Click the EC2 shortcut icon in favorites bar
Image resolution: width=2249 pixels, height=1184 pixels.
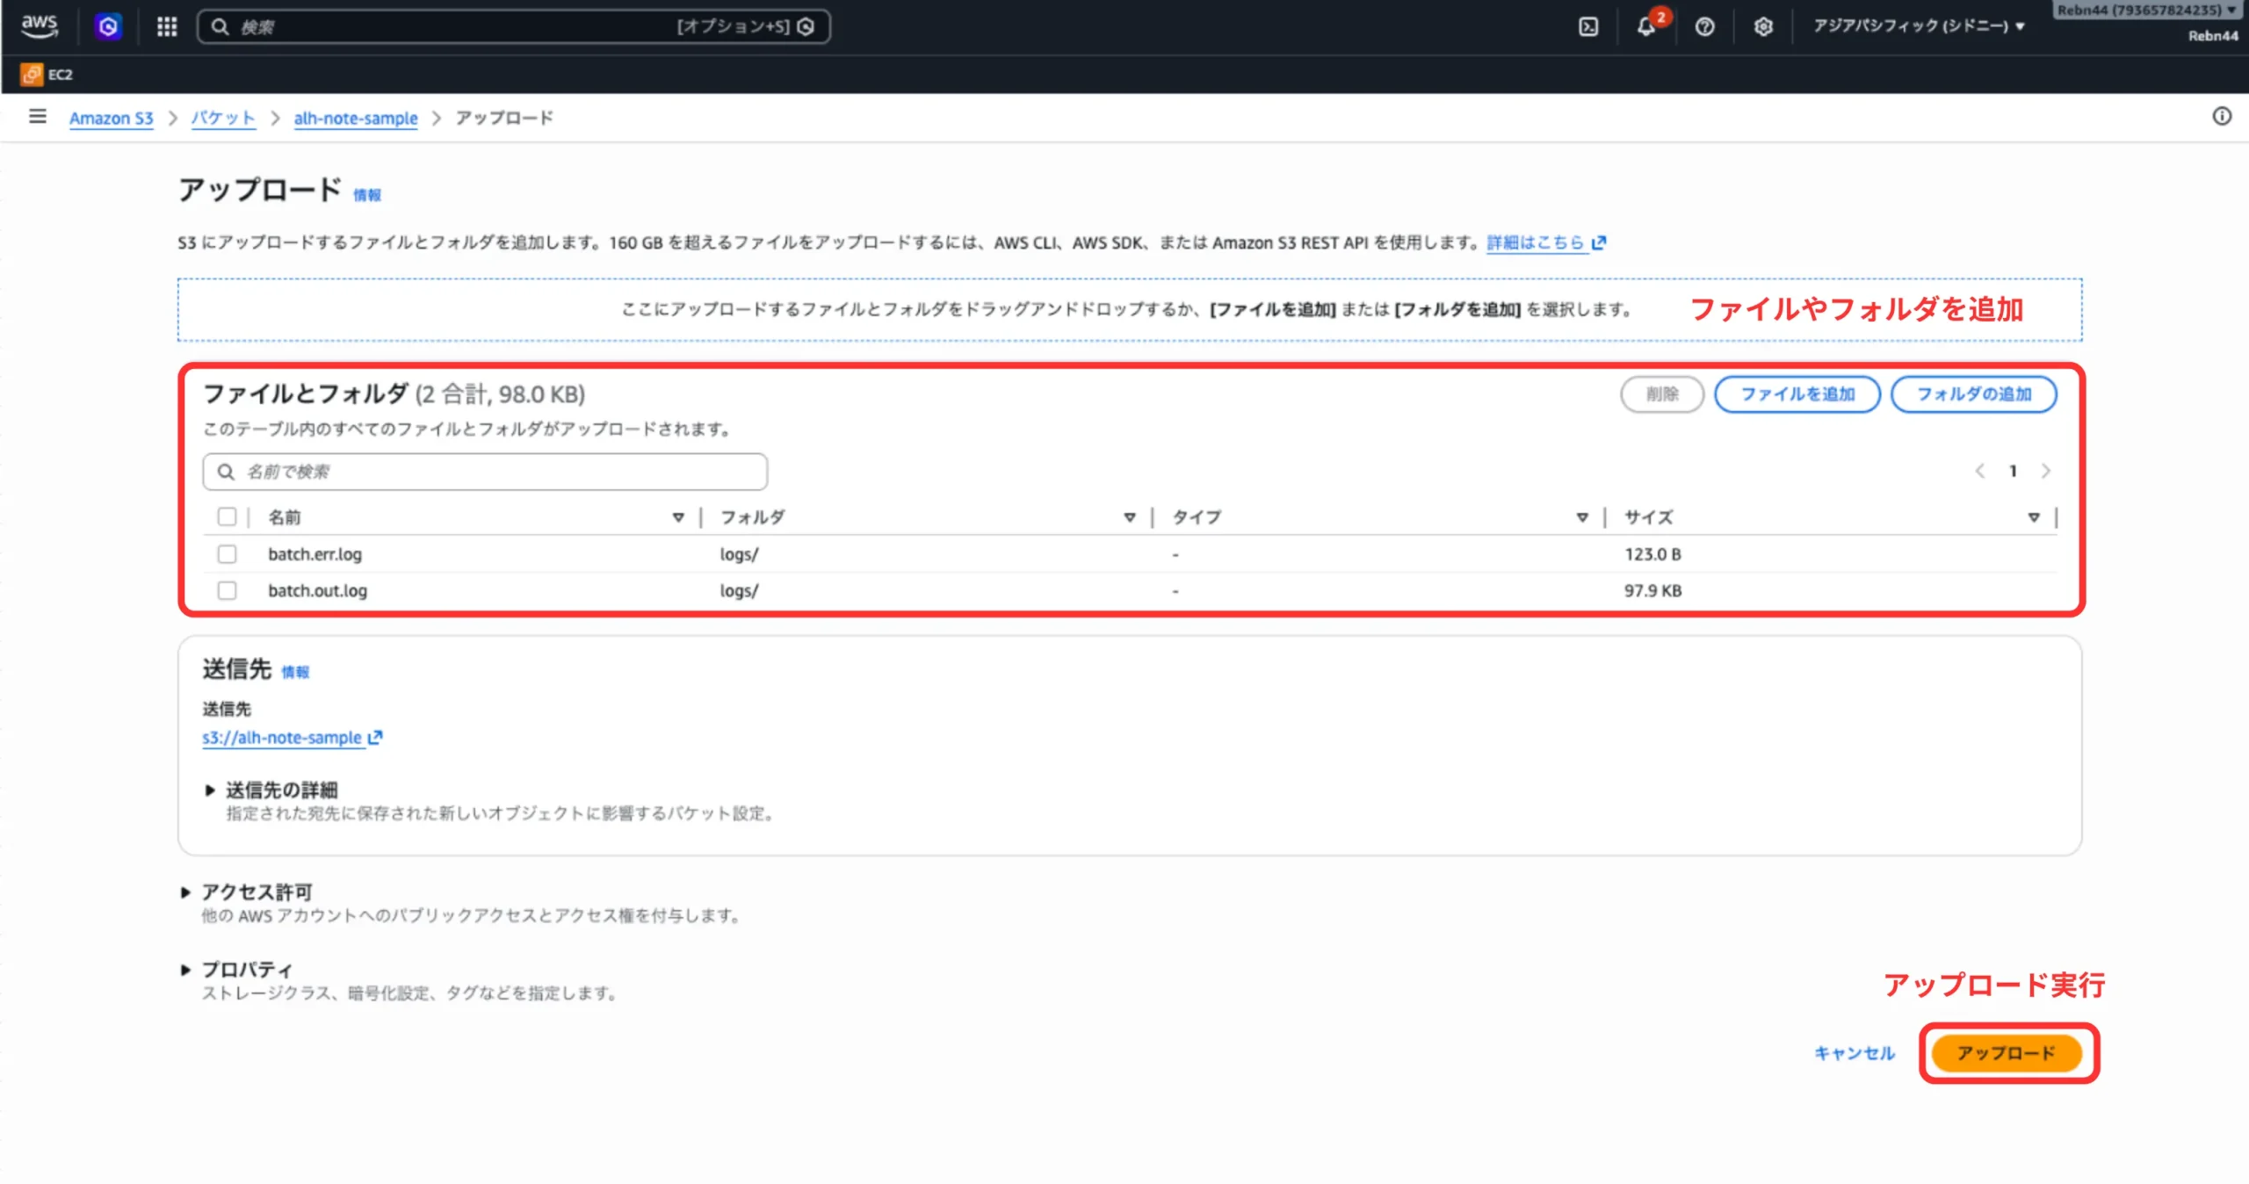point(32,75)
